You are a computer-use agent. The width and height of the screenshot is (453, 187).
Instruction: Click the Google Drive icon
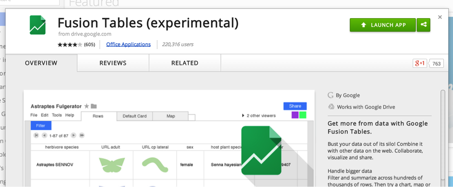point(331,107)
